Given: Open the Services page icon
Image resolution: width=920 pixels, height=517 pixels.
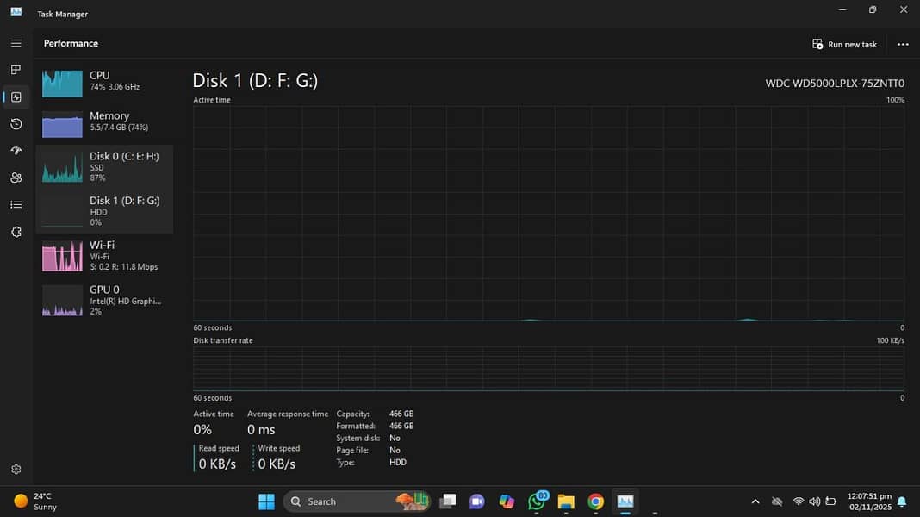Looking at the screenshot, I should (16, 232).
